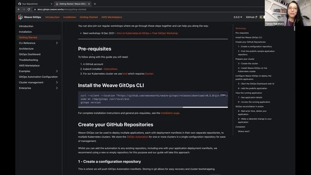
Task: Follow the Docker link in pre-requisites
Action: click(149, 73)
